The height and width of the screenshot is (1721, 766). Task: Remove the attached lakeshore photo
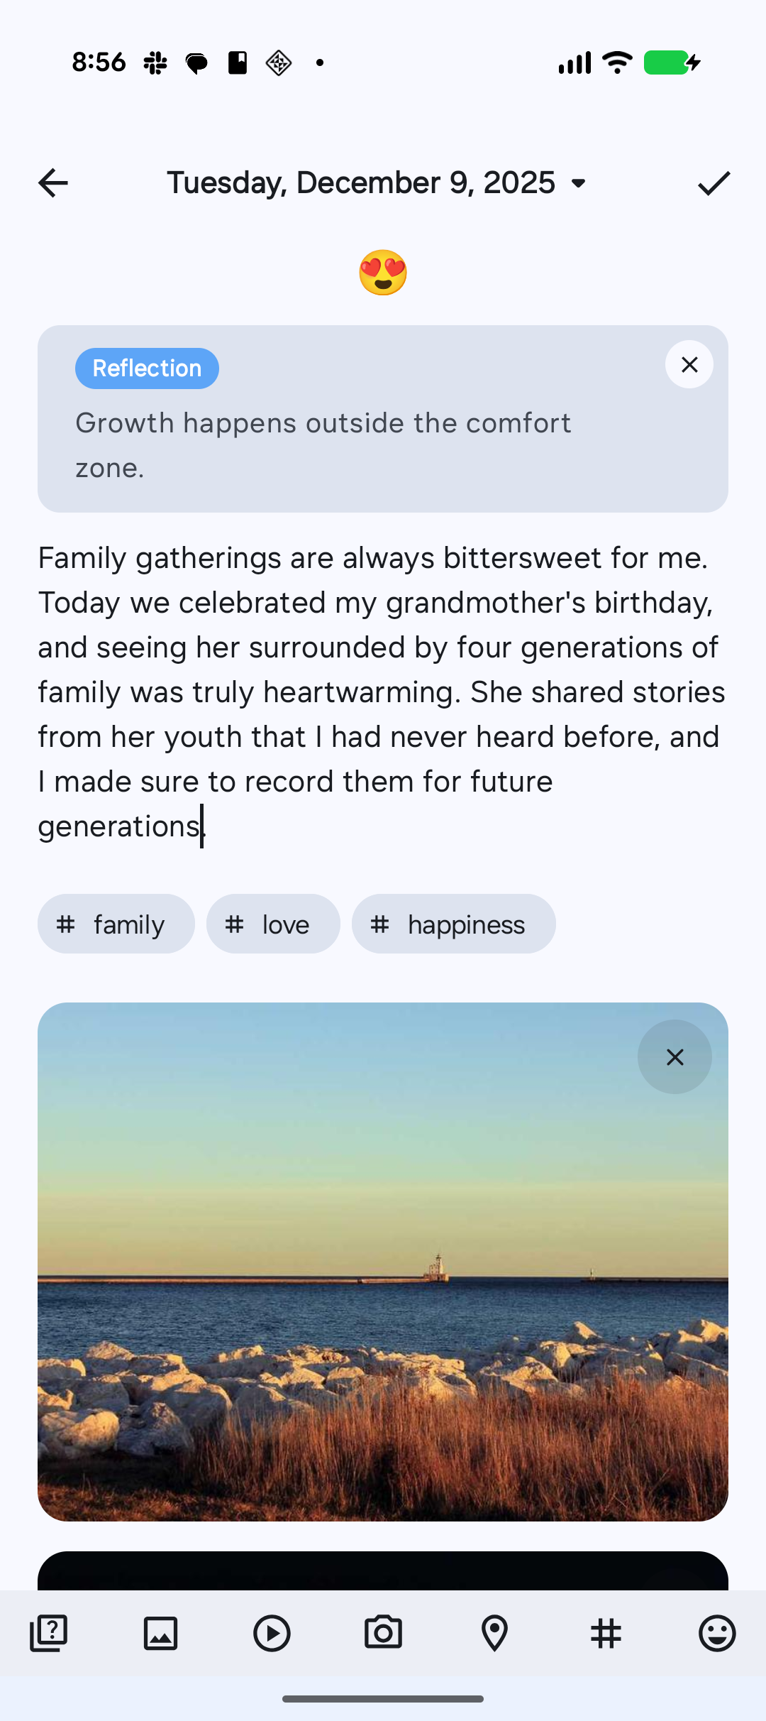(675, 1057)
